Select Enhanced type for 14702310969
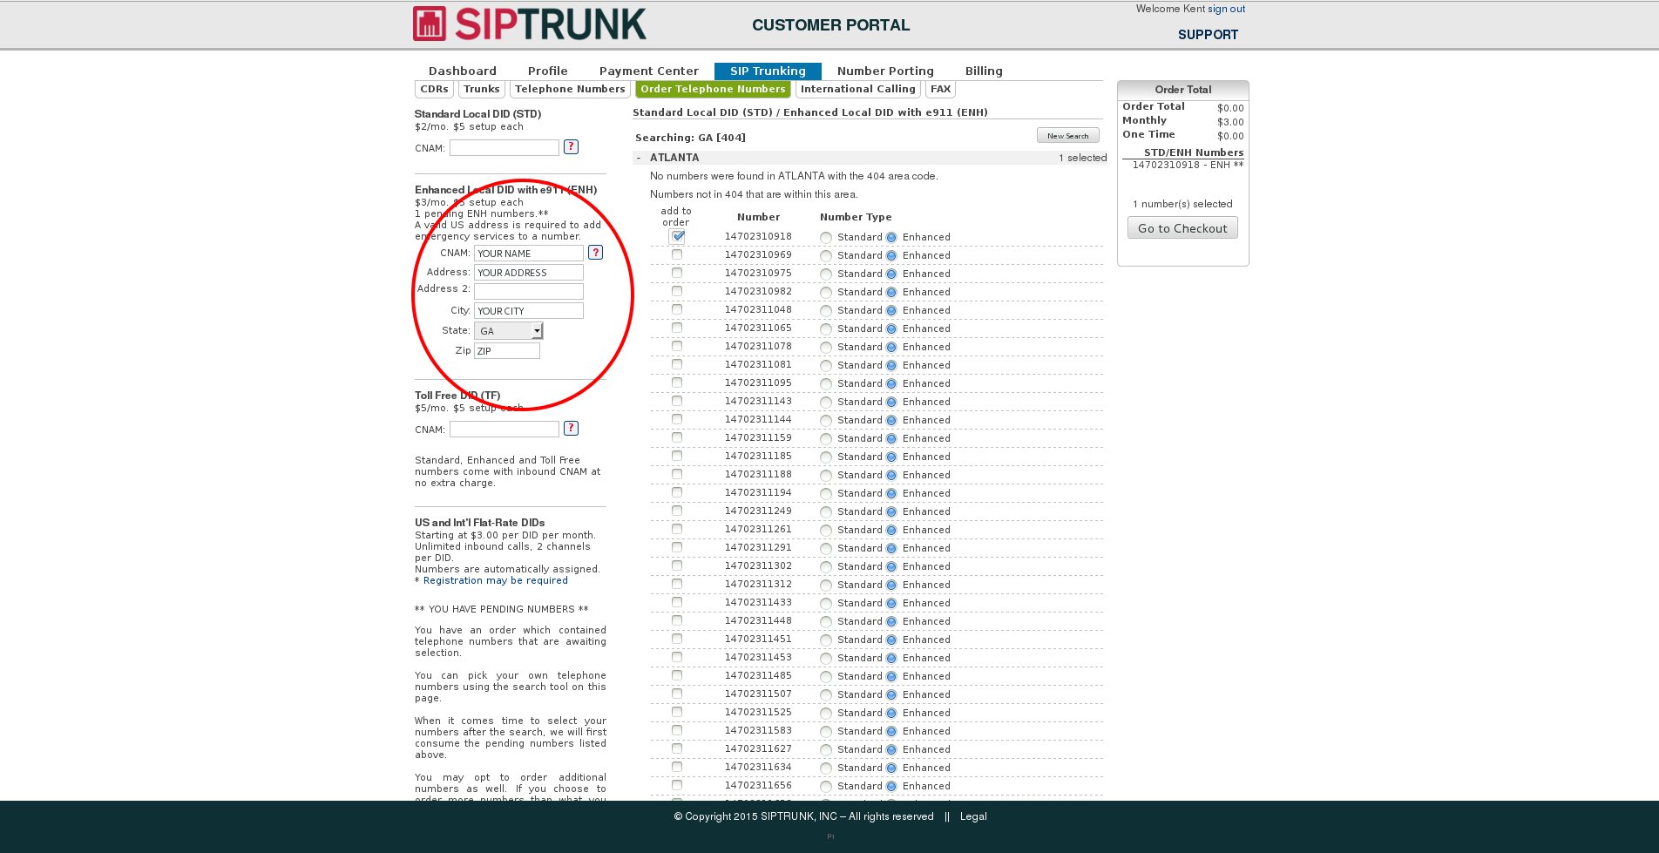Viewport: 1659px width, 853px height. pyautogui.click(x=891, y=256)
